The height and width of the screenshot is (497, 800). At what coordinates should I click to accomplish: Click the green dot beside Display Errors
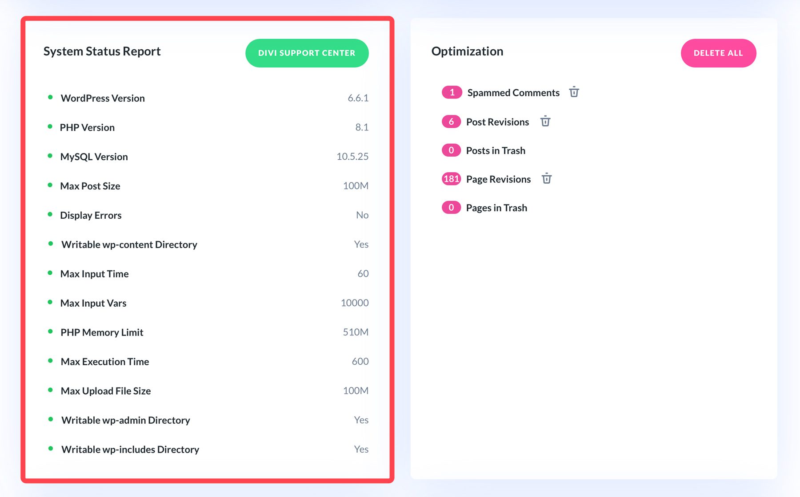[x=50, y=214]
